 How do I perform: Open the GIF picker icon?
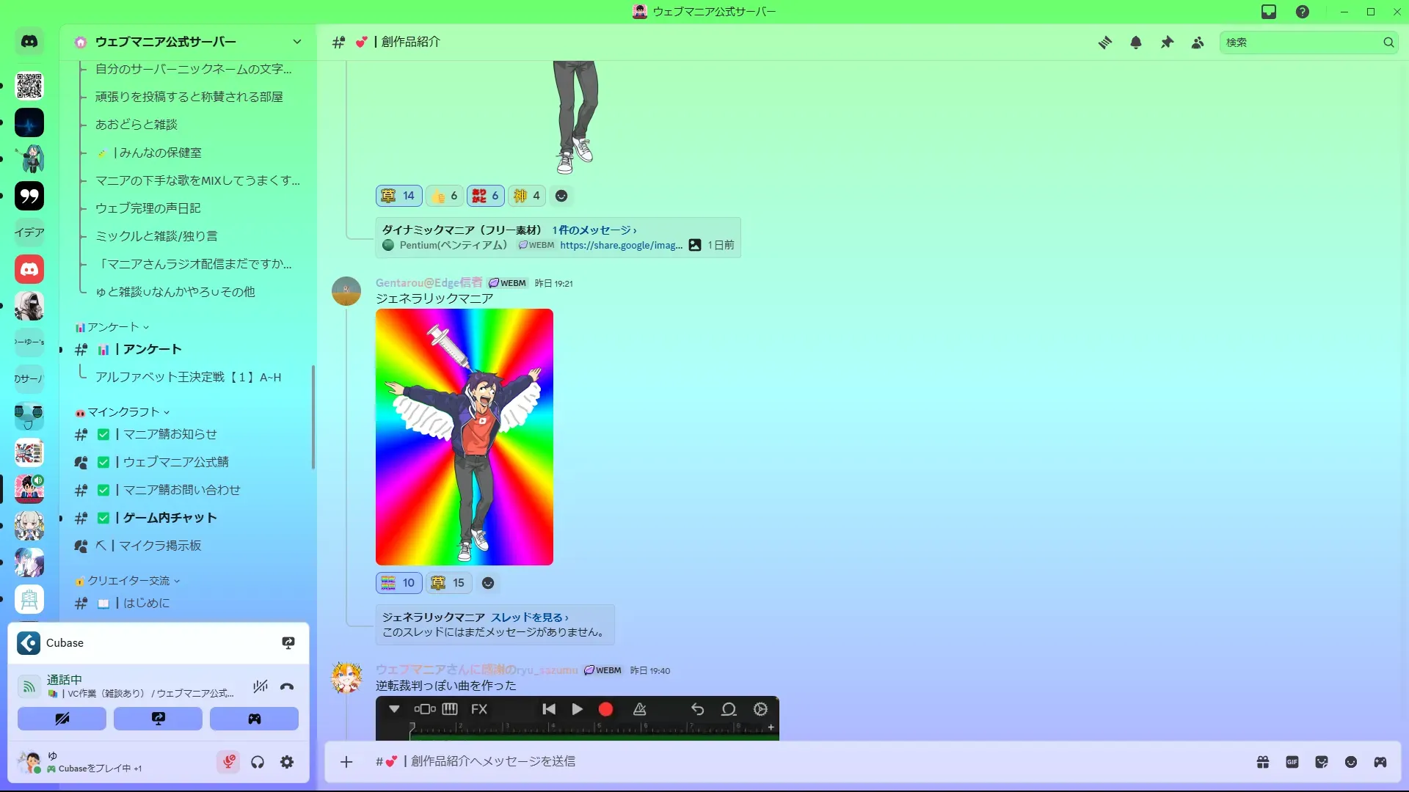tap(1292, 762)
